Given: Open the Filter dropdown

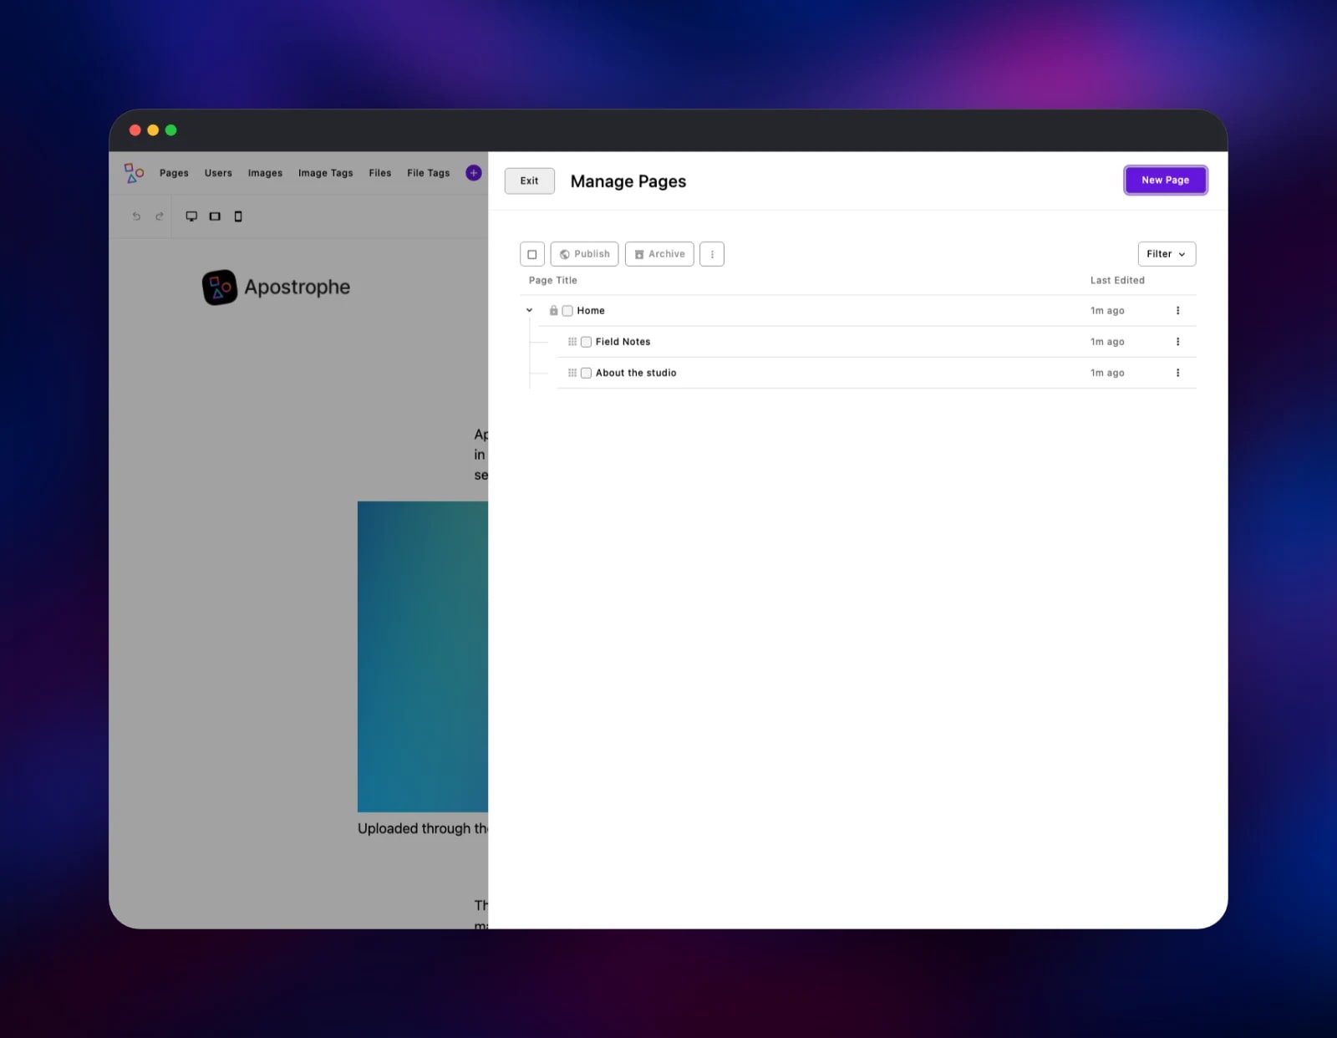Looking at the screenshot, I should [x=1167, y=254].
